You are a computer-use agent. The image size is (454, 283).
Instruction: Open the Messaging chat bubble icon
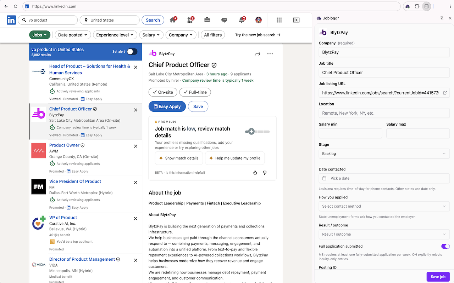tap(224, 20)
